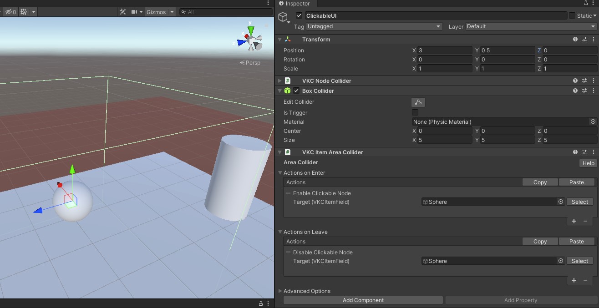
Task: Toggle the Static checkbox
Action: (x=572, y=16)
